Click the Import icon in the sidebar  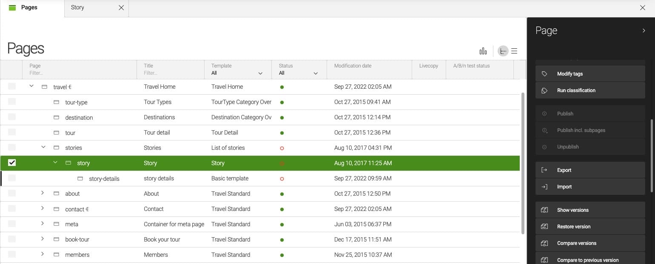point(544,186)
